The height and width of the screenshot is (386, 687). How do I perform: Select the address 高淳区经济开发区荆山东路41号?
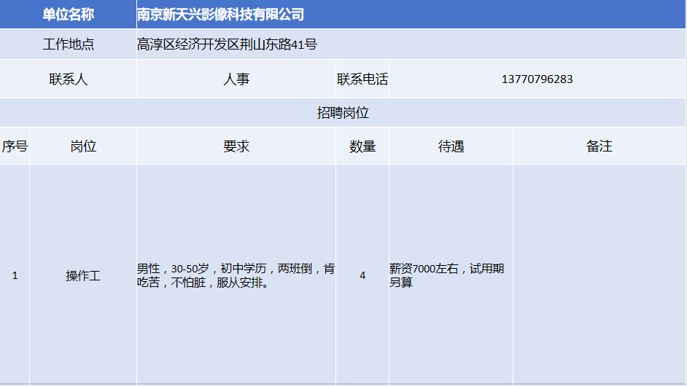(x=227, y=44)
